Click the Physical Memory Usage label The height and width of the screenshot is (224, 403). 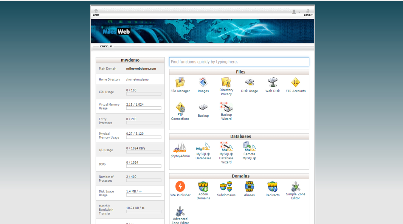click(x=109, y=136)
